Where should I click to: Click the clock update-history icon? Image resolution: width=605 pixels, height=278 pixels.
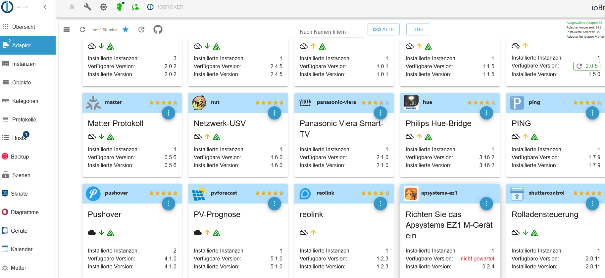click(x=141, y=29)
